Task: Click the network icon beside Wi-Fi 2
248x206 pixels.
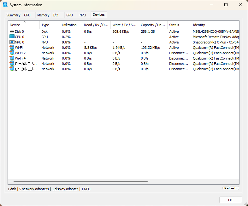Action: tap(12, 53)
